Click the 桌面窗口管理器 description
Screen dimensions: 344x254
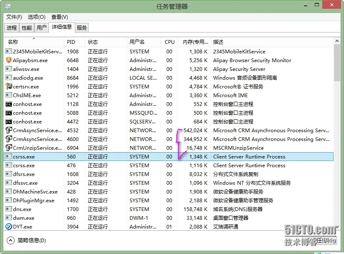(x=231, y=218)
